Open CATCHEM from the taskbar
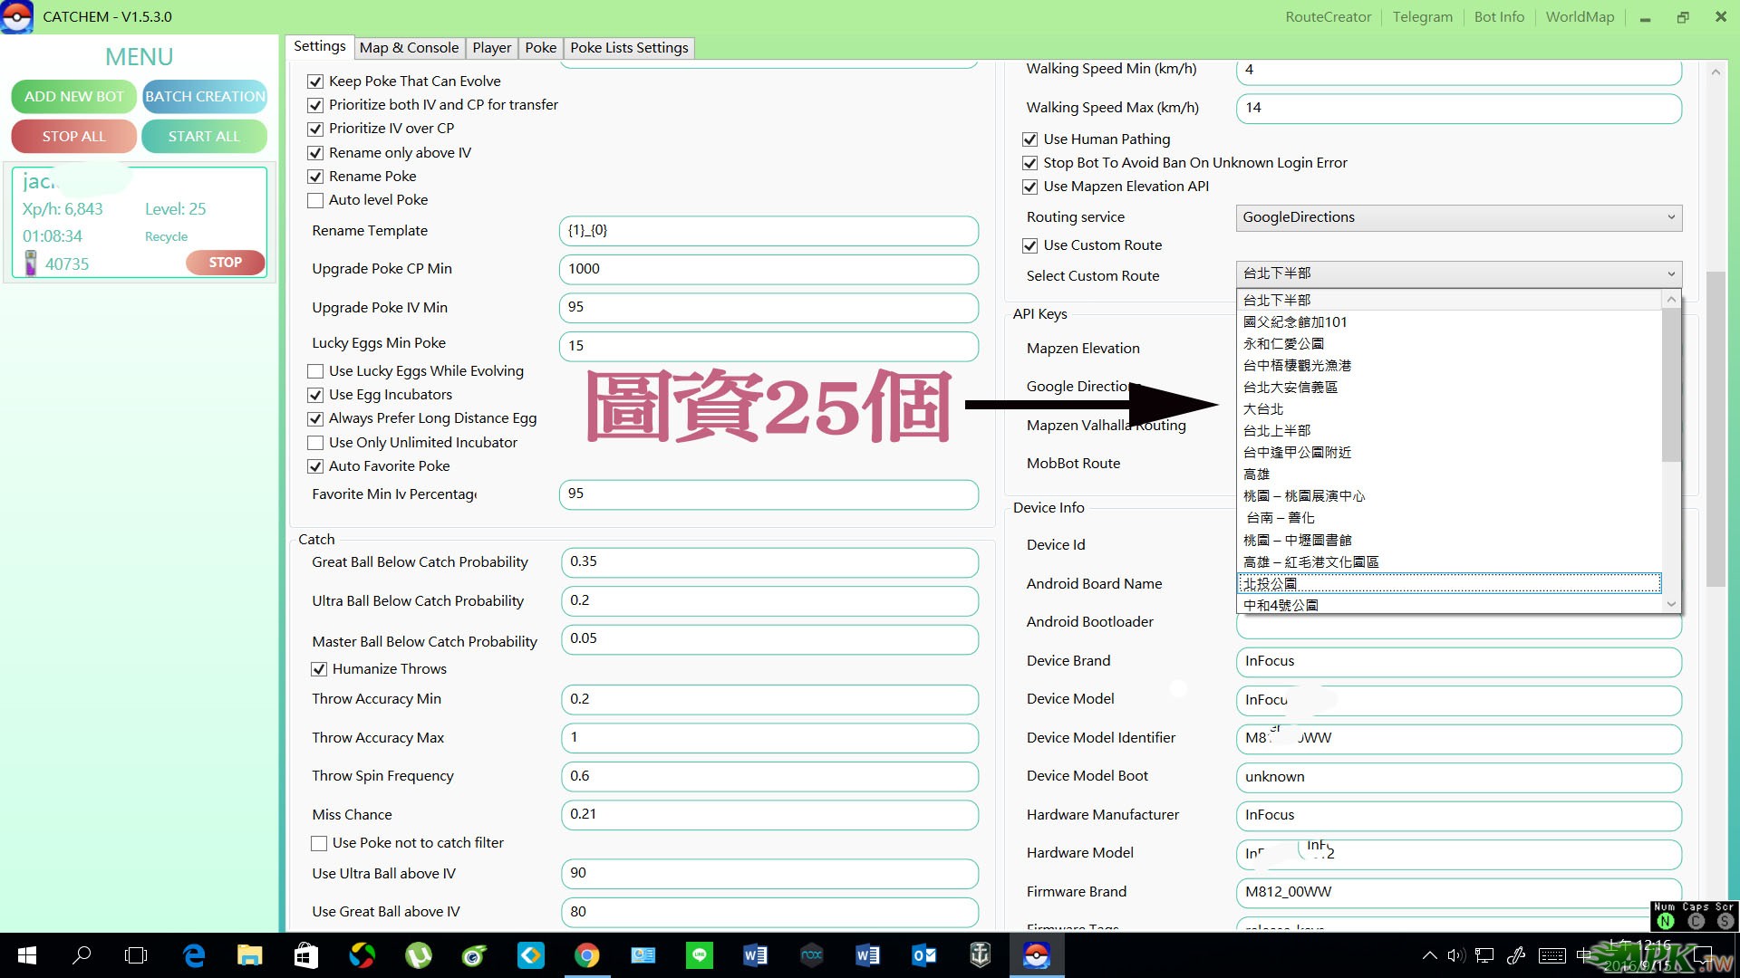Screen dimensions: 1740x978 (1036, 955)
